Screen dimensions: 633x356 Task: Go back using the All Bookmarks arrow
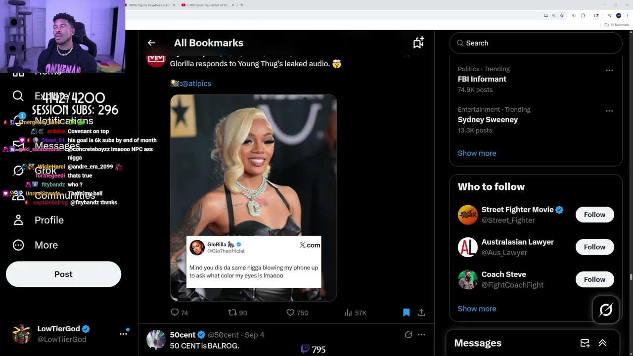tap(151, 43)
